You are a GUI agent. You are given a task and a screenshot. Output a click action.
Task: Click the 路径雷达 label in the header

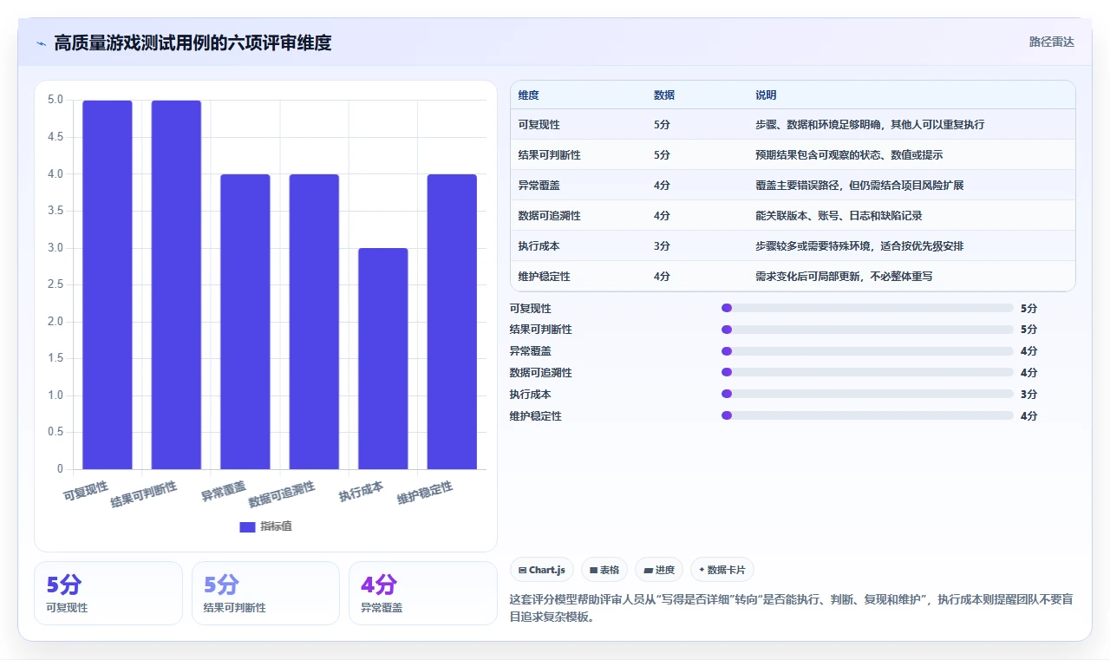[x=1051, y=42]
